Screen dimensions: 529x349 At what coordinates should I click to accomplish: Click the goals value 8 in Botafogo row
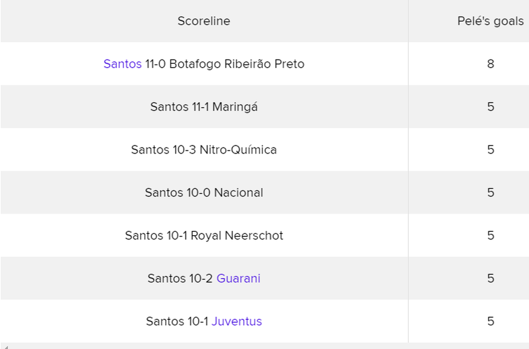tap(490, 64)
